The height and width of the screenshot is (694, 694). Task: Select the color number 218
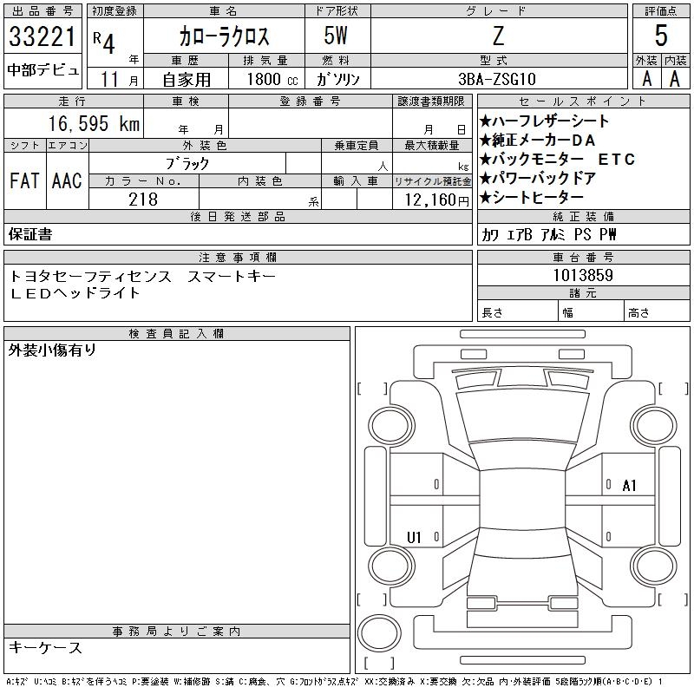(x=143, y=200)
